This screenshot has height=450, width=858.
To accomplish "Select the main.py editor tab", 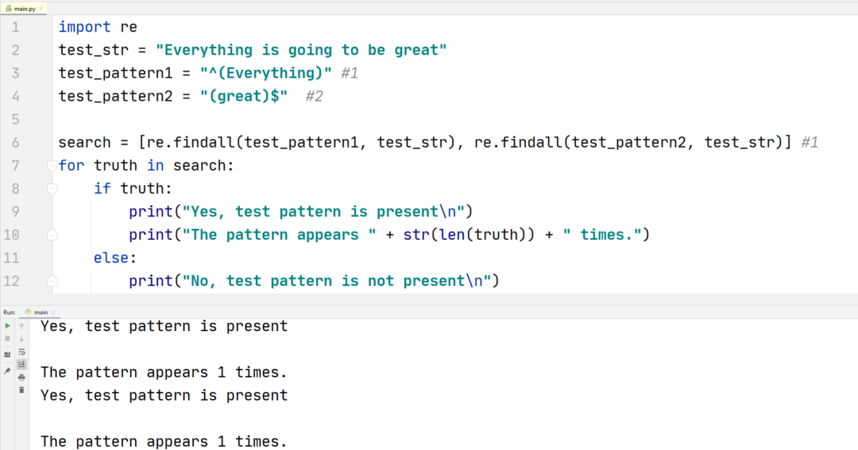I will click(24, 9).
